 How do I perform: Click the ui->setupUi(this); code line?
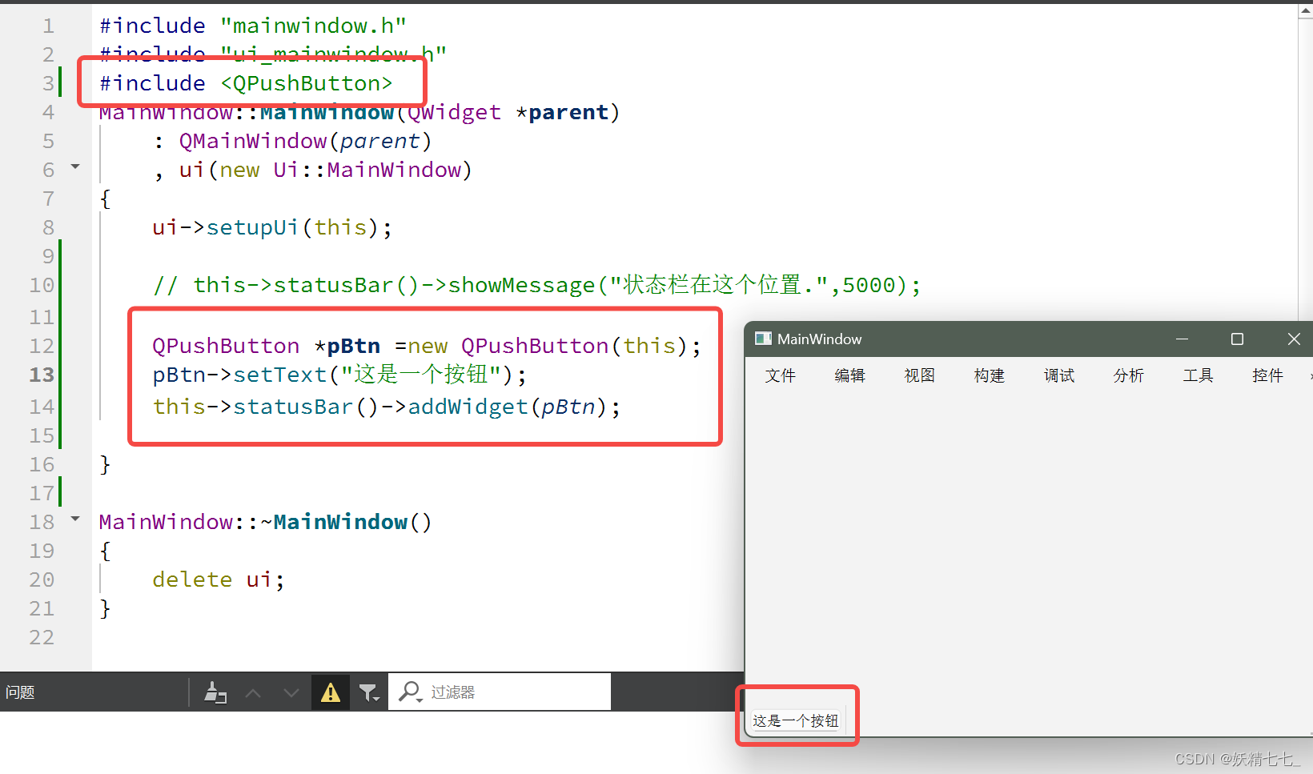coord(272,227)
